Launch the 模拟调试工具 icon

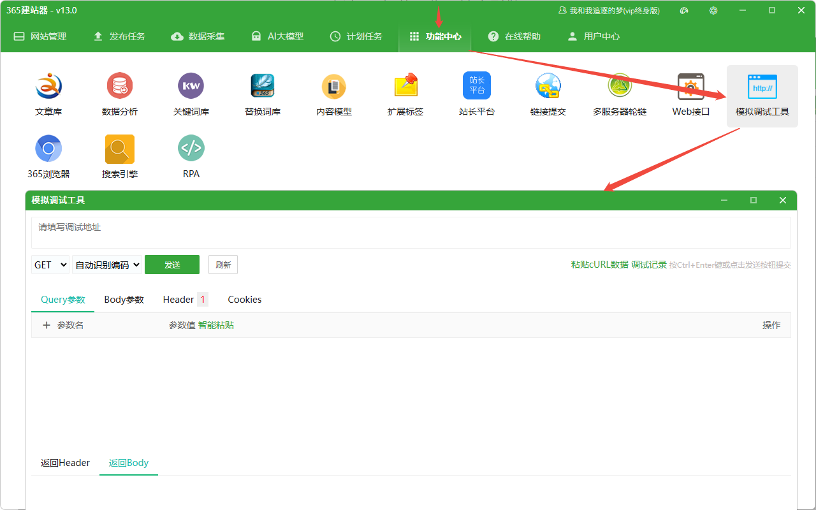click(x=762, y=96)
